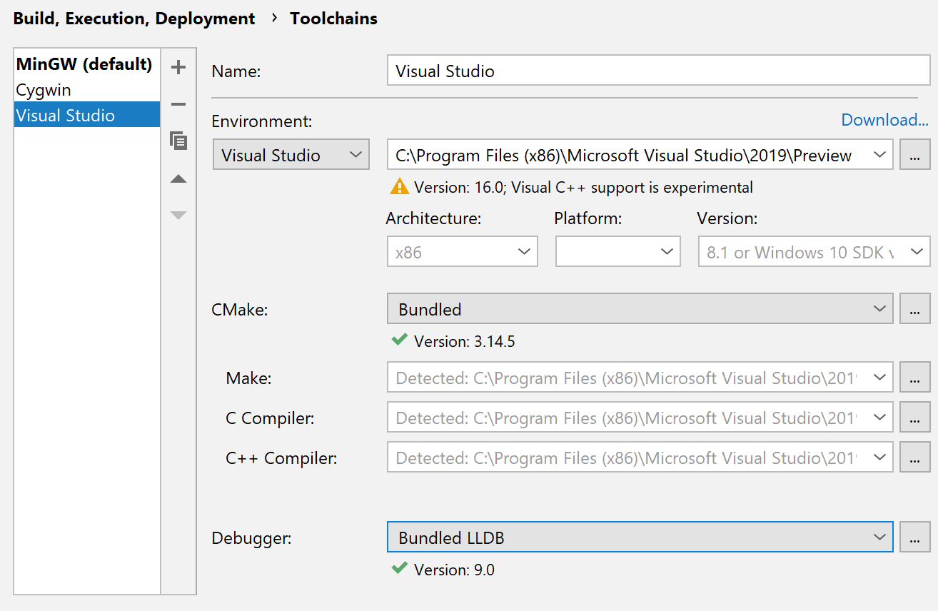Screen dimensions: 938x611
Task: Expand the C++ Compiler dropdown
Action: 879,458
